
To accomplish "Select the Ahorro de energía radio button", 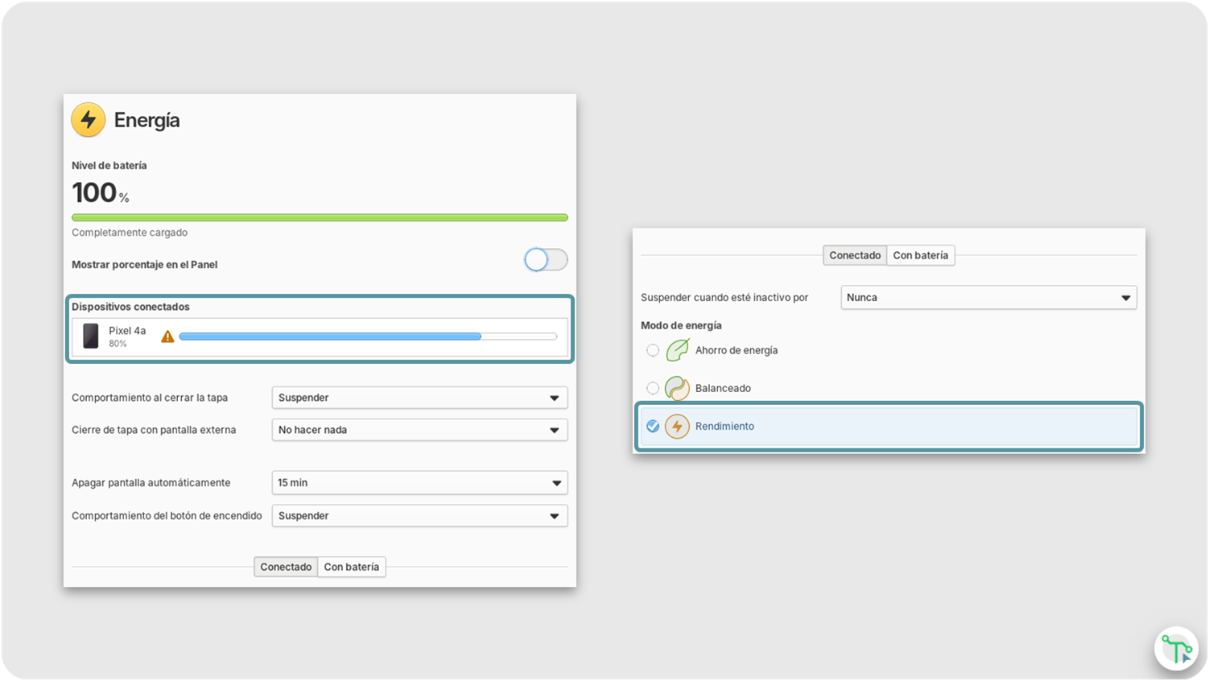I will 653,349.
